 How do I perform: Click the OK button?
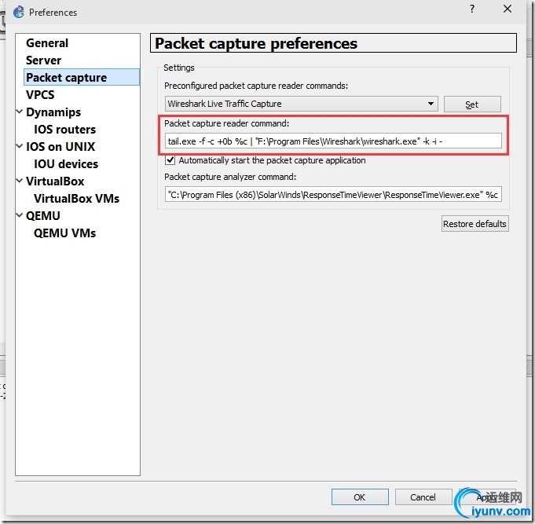(360, 497)
